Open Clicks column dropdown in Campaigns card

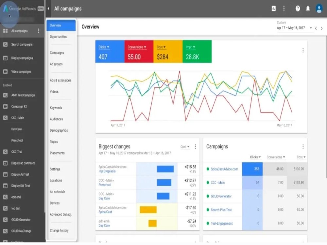[x=255, y=157]
